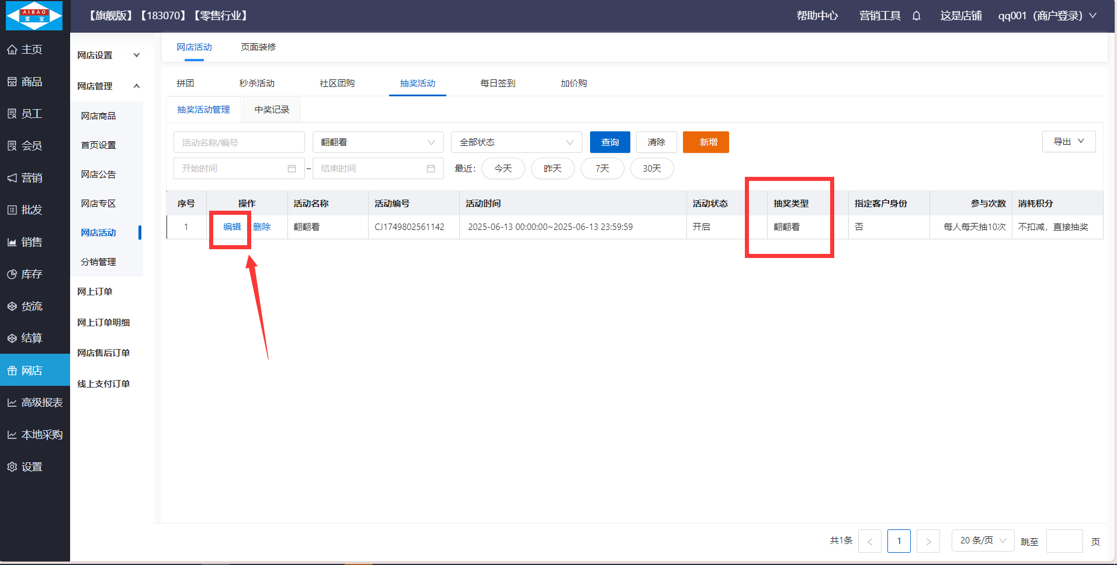
Task: Expand the 网店设置 menu group
Action: coord(109,55)
